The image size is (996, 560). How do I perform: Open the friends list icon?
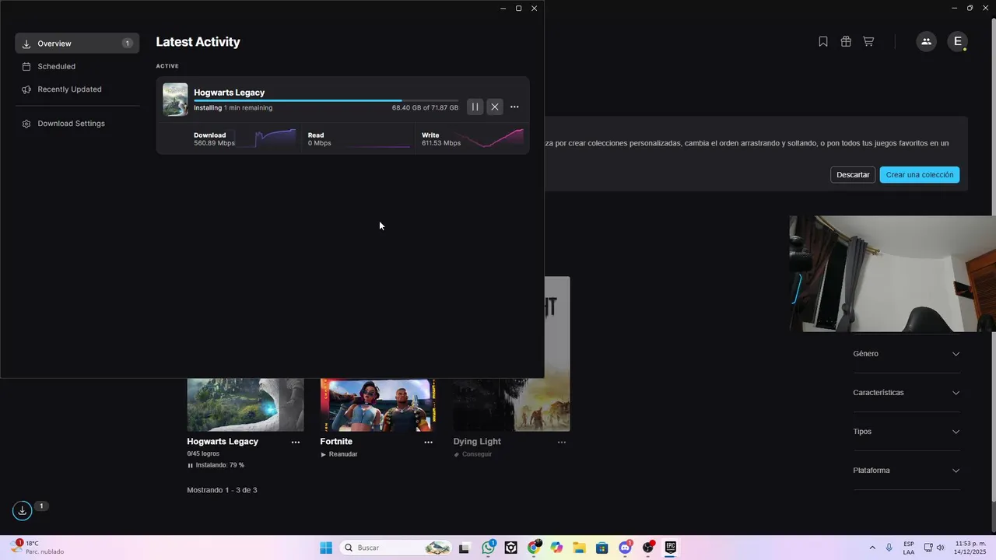pos(926,42)
